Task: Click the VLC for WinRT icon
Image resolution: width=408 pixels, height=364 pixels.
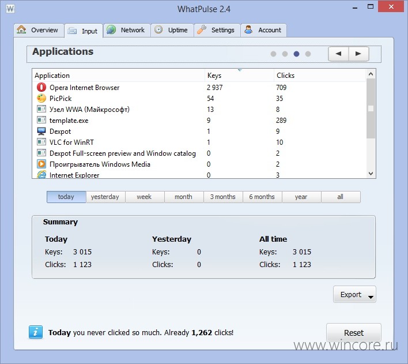Action: [41, 142]
